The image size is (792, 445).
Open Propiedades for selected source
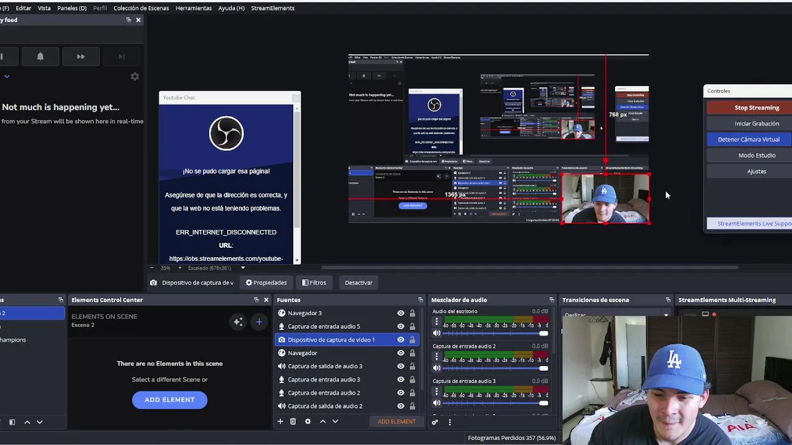266,283
